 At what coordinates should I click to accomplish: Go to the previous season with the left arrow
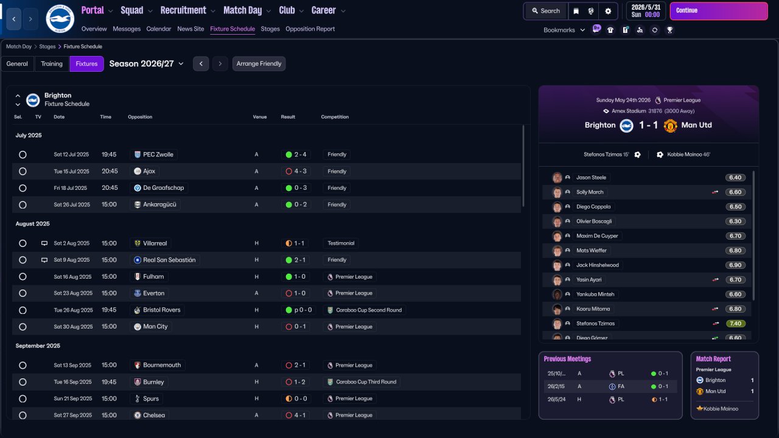[201, 64]
